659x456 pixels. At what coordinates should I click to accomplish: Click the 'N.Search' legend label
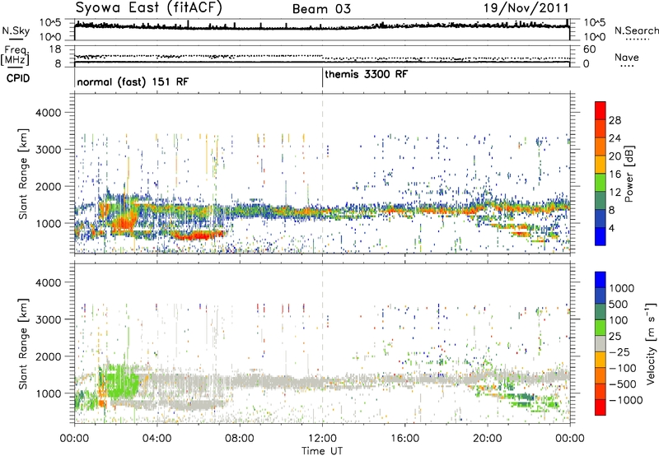[636, 30]
